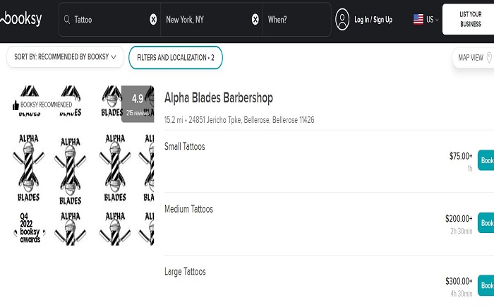Clear the Tattoo search term

153,20
